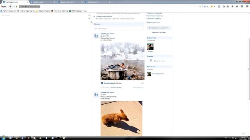This screenshot has width=250, height=140.
Task: Open the subscriber avatar thumbnail
Action: pos(150,47)
